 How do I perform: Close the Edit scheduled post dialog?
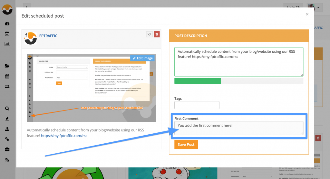(307, 14)
